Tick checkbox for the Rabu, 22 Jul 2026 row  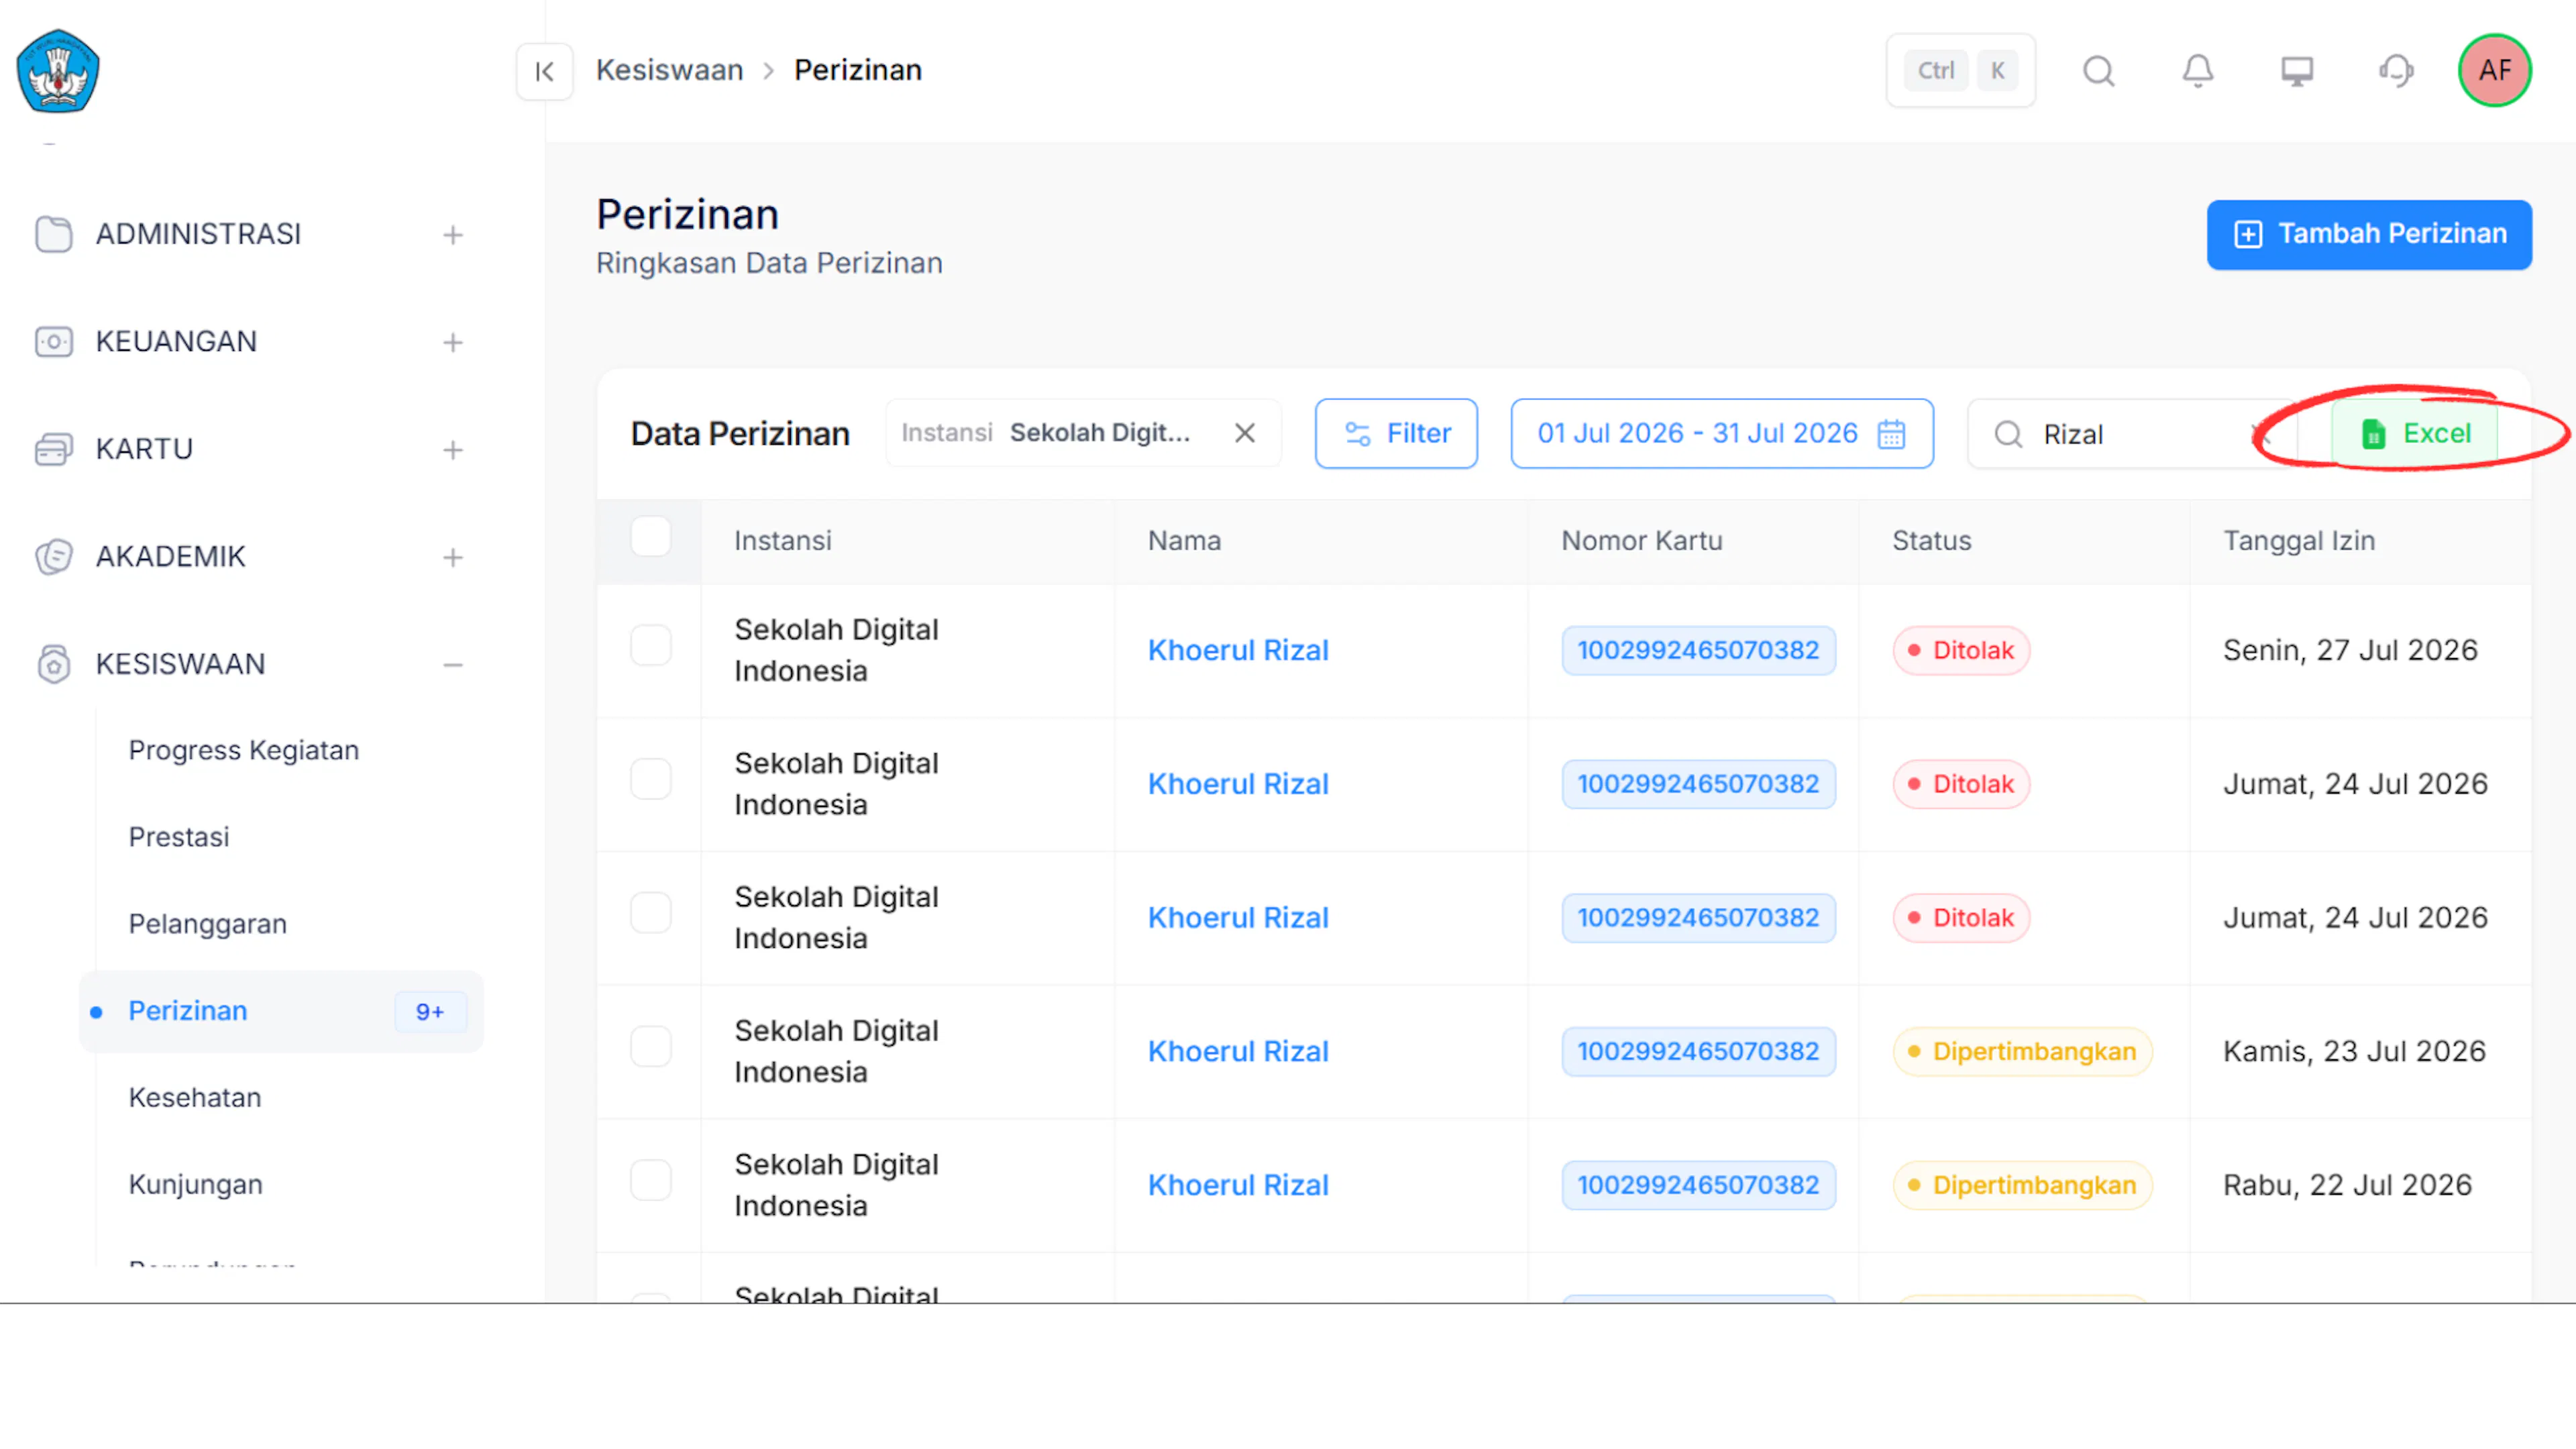pyautogui.click(x=651, y=1181)
